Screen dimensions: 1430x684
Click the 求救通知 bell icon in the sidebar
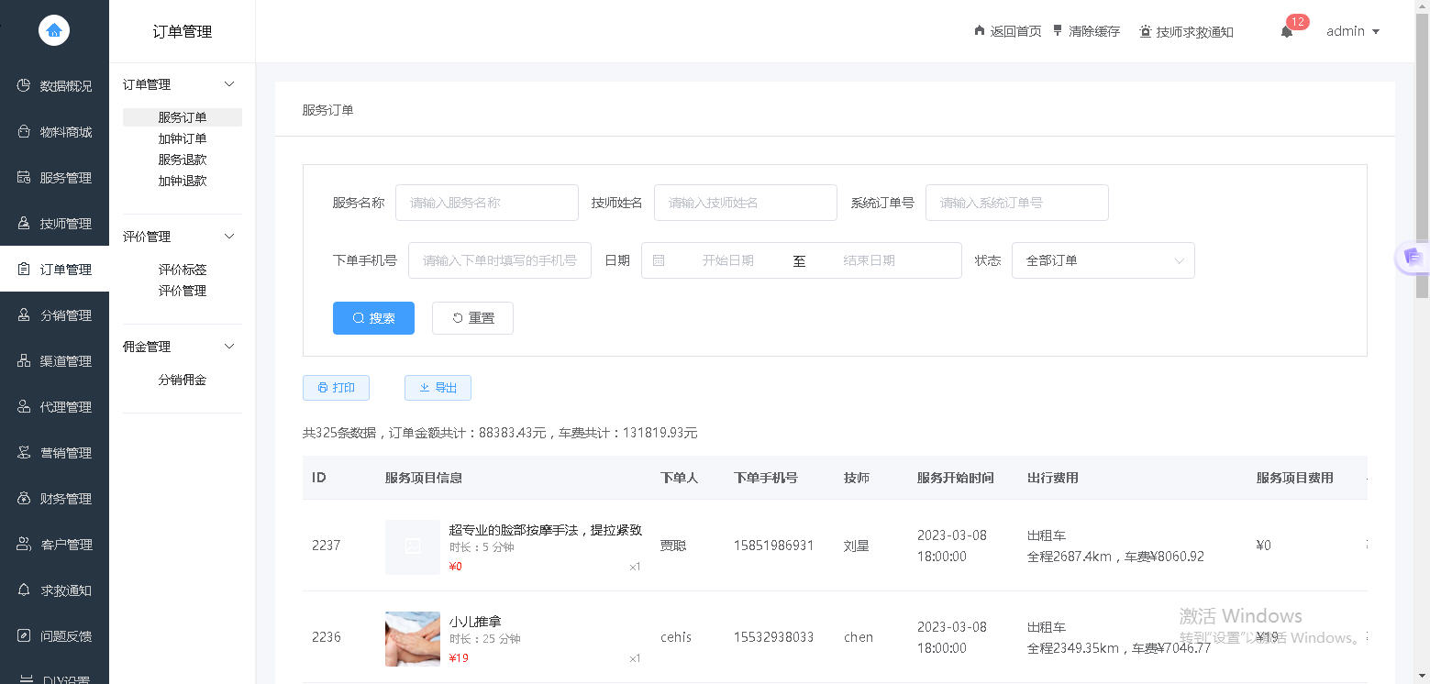(24, 590)
